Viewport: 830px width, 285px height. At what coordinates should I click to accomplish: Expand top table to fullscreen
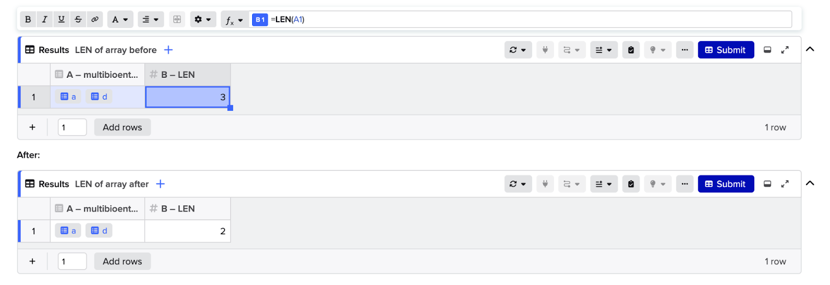[x=785, y=50]
